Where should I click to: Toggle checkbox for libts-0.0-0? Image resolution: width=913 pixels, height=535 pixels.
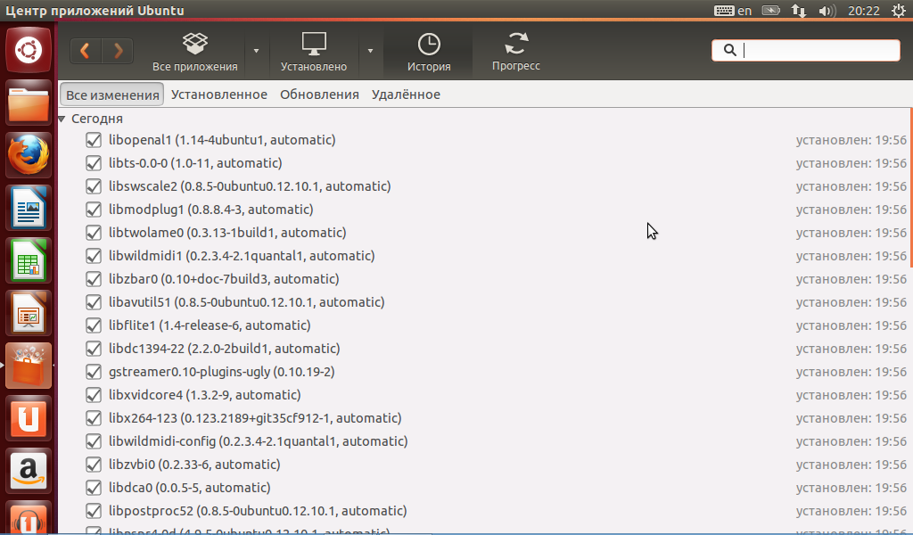93,163
